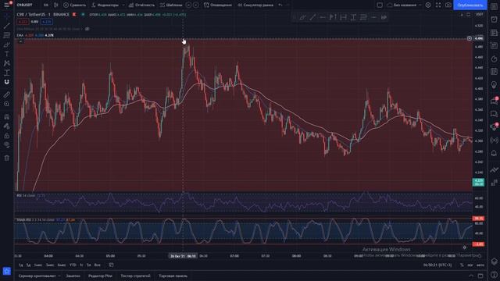Screen dimensions: 500x281
Task: Select the 1д date range
Action: [x=21, y=265]
